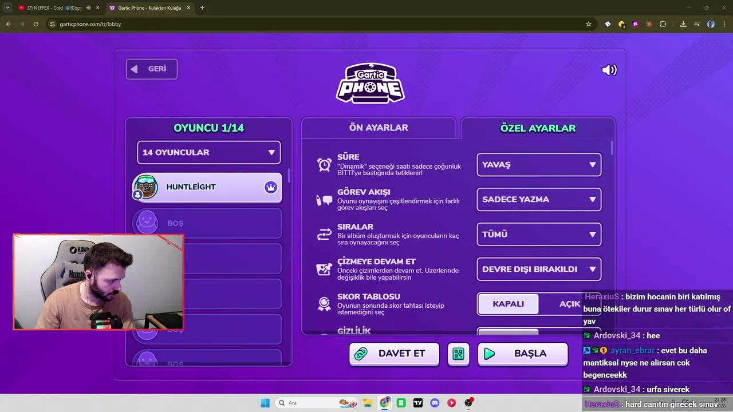Click the crown host badge on HUNTLEIGHT
The width and height of the screenshot is (733, 412).
pos(271,187)
